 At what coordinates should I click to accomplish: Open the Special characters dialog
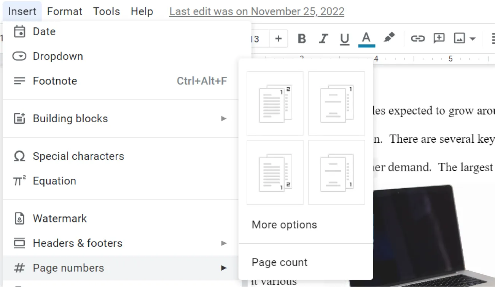point(78,156)
